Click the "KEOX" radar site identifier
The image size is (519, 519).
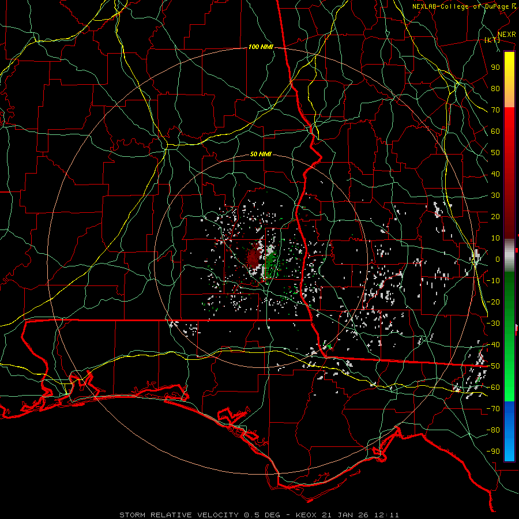click(x=306, y=515)
